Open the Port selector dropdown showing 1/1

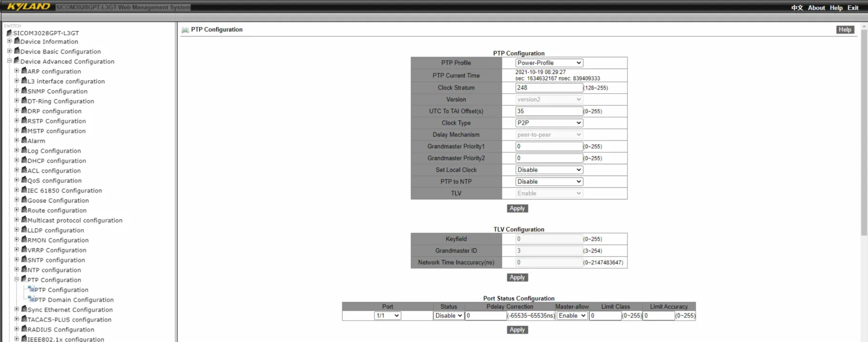pos(388,316)
